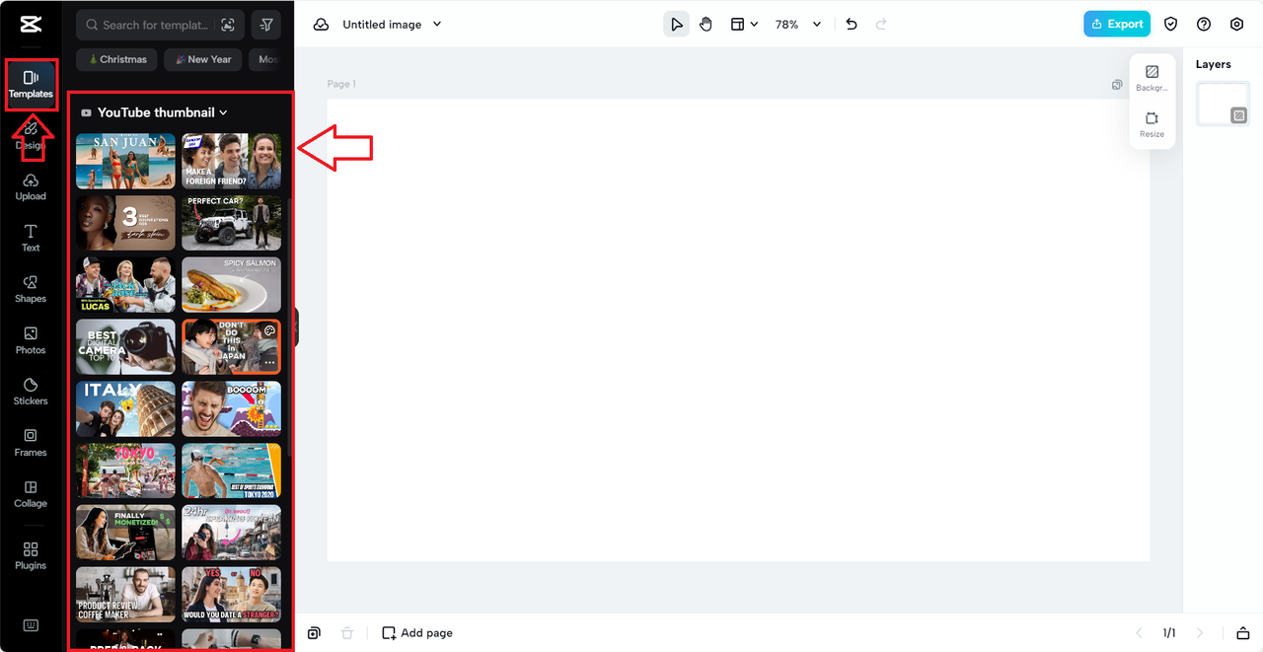Click the Redo arrow

click(x=881, y=25)
